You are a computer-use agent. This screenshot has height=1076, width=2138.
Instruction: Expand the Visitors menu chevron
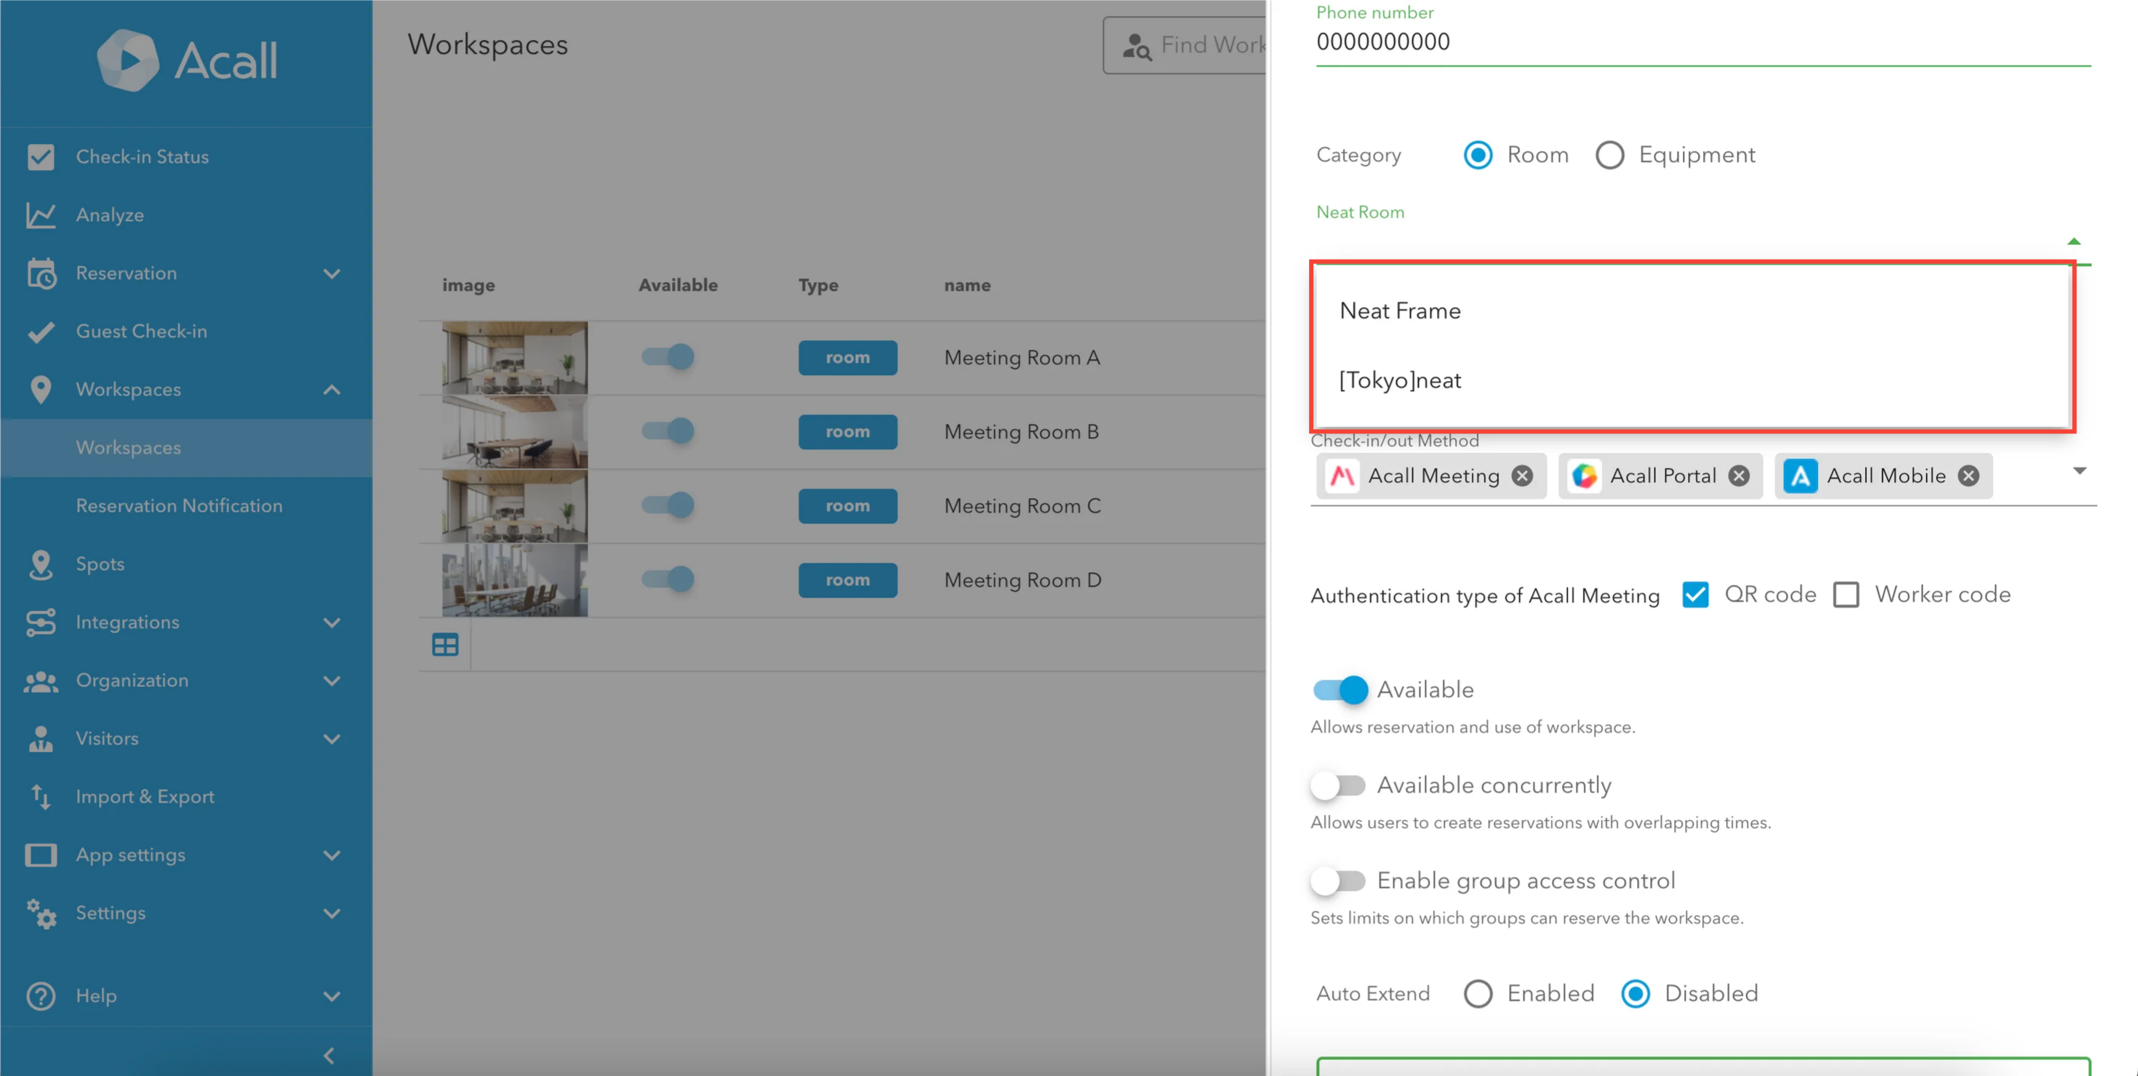pyautogui.click(x=332, y=739)
